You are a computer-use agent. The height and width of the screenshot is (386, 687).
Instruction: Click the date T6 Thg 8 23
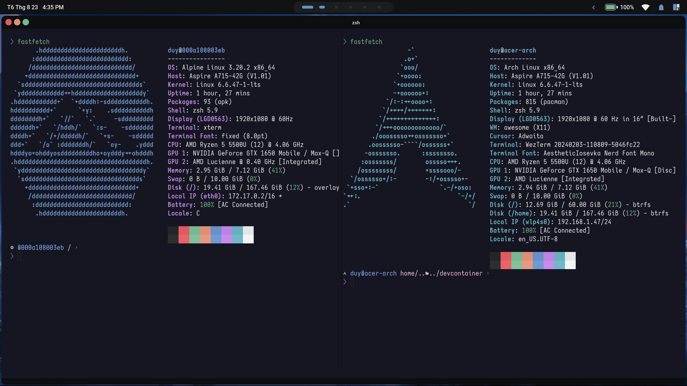click(23, 7)
